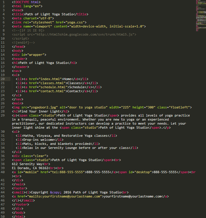Click the alt text "door to yoga studio"

pyautogui.click(x=88, y=107)
